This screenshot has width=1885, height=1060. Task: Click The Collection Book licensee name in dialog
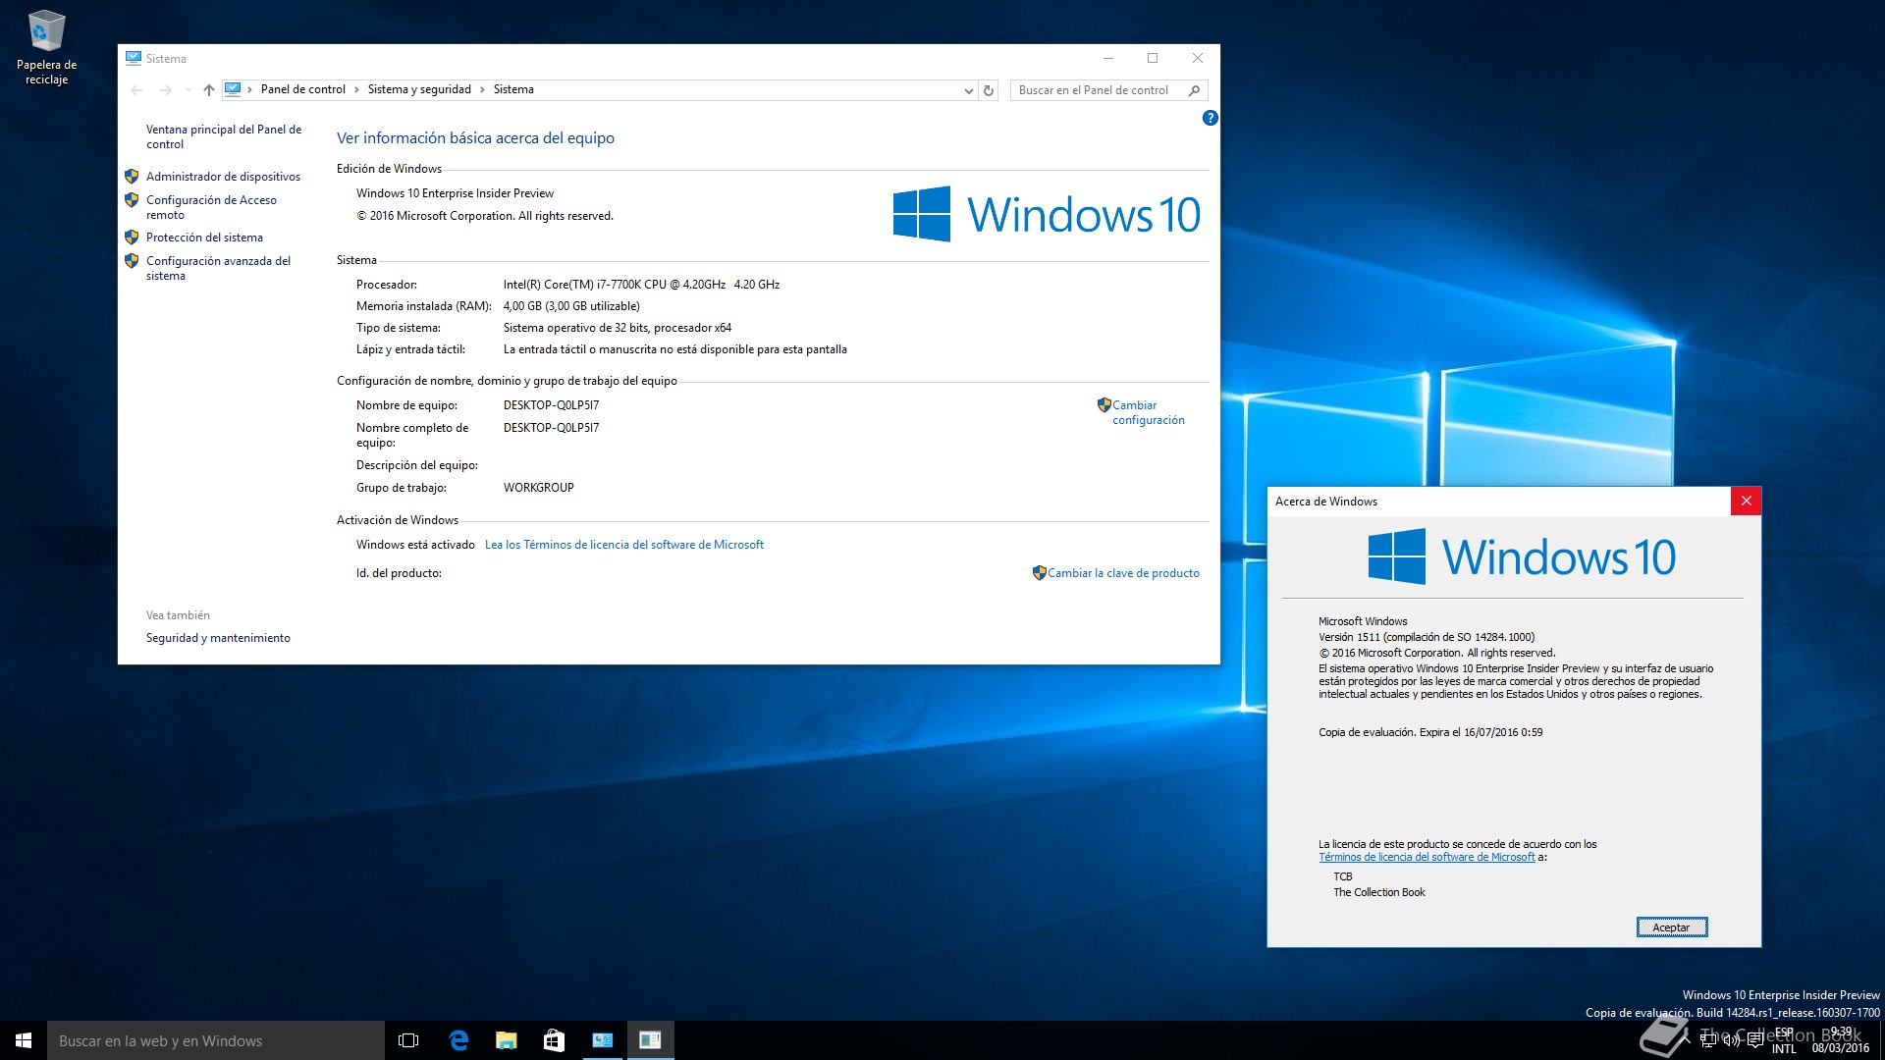pos(1379,892)
